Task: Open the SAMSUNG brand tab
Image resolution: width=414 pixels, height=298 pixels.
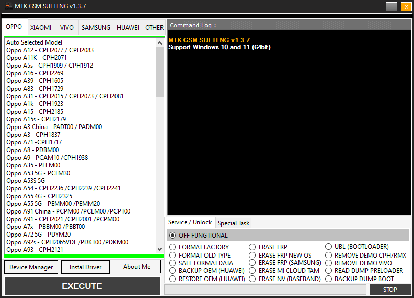Action: coord(96,28)
